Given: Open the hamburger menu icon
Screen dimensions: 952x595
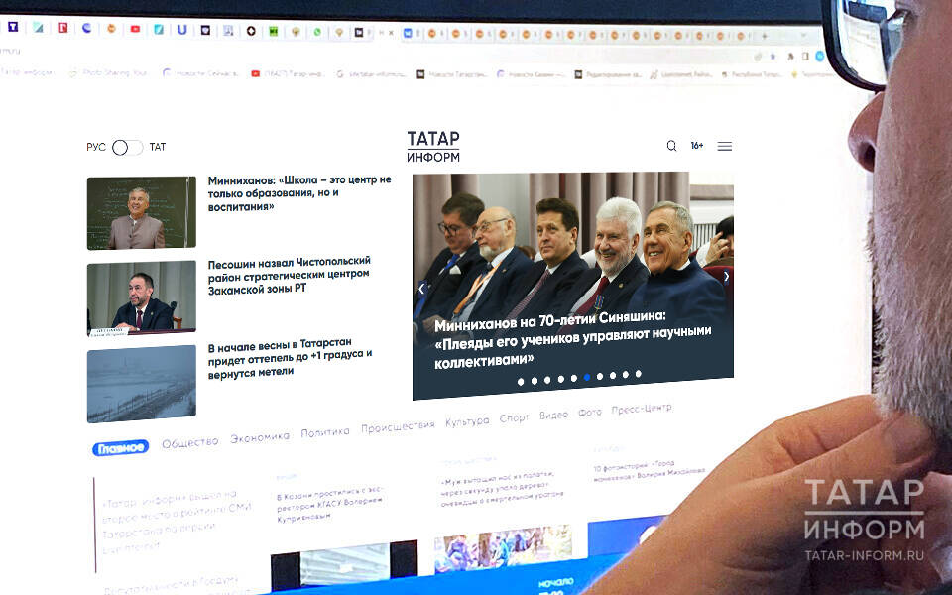Looking at the screenshot, I should [x=725, y=146].
